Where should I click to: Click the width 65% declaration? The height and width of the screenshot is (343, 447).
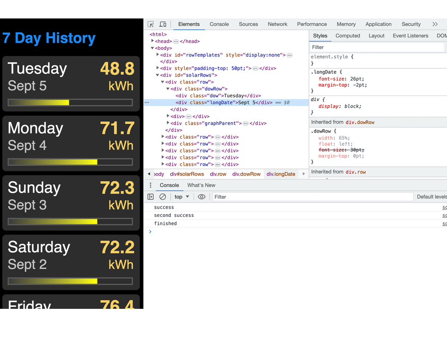tap(334, 138)
